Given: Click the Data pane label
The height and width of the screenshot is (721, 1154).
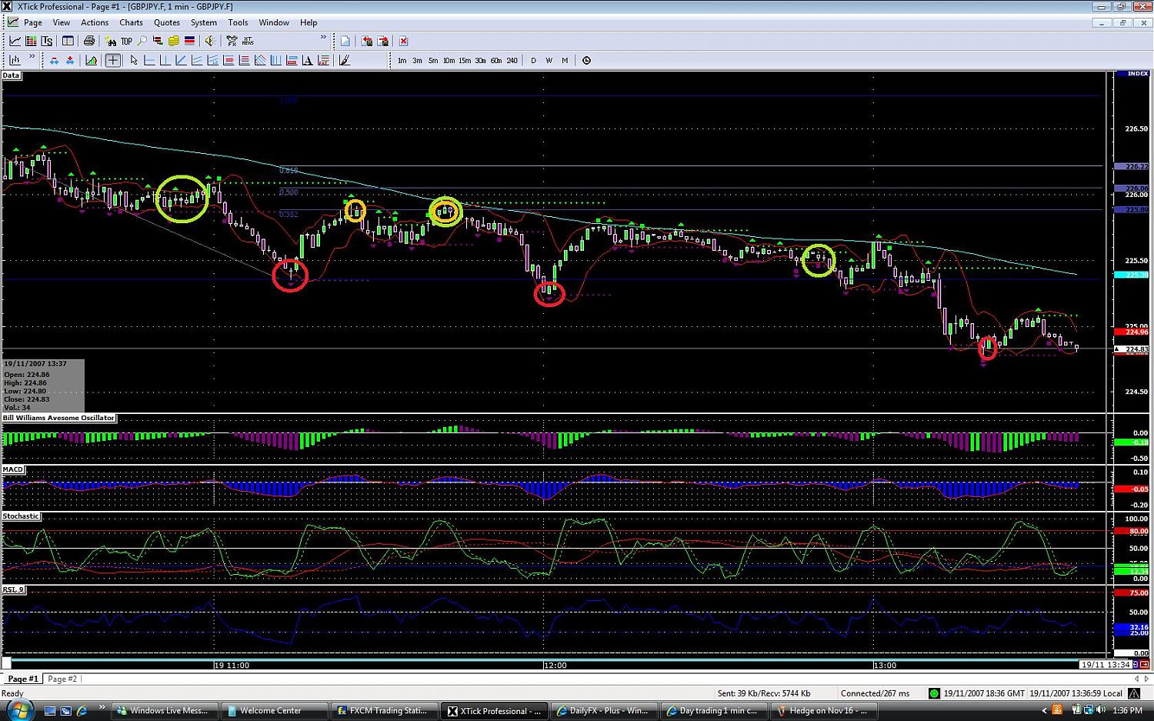Looking at the screenshot, I should (11, 75).
